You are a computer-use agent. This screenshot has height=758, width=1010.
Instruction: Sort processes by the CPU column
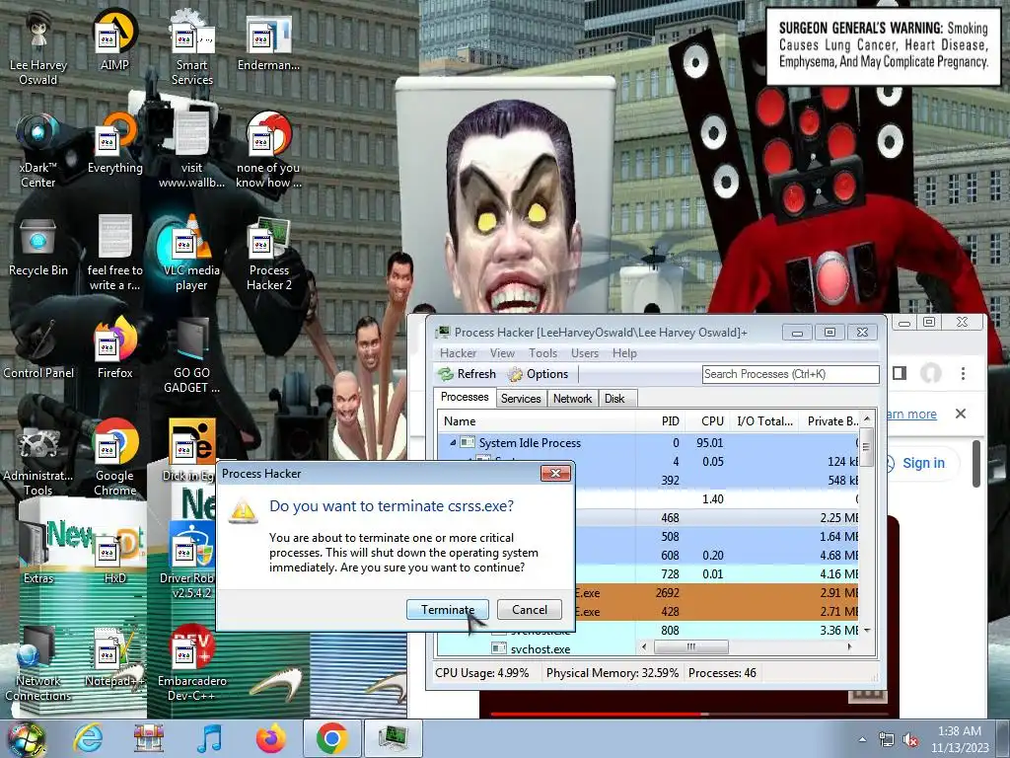point(707,420)
